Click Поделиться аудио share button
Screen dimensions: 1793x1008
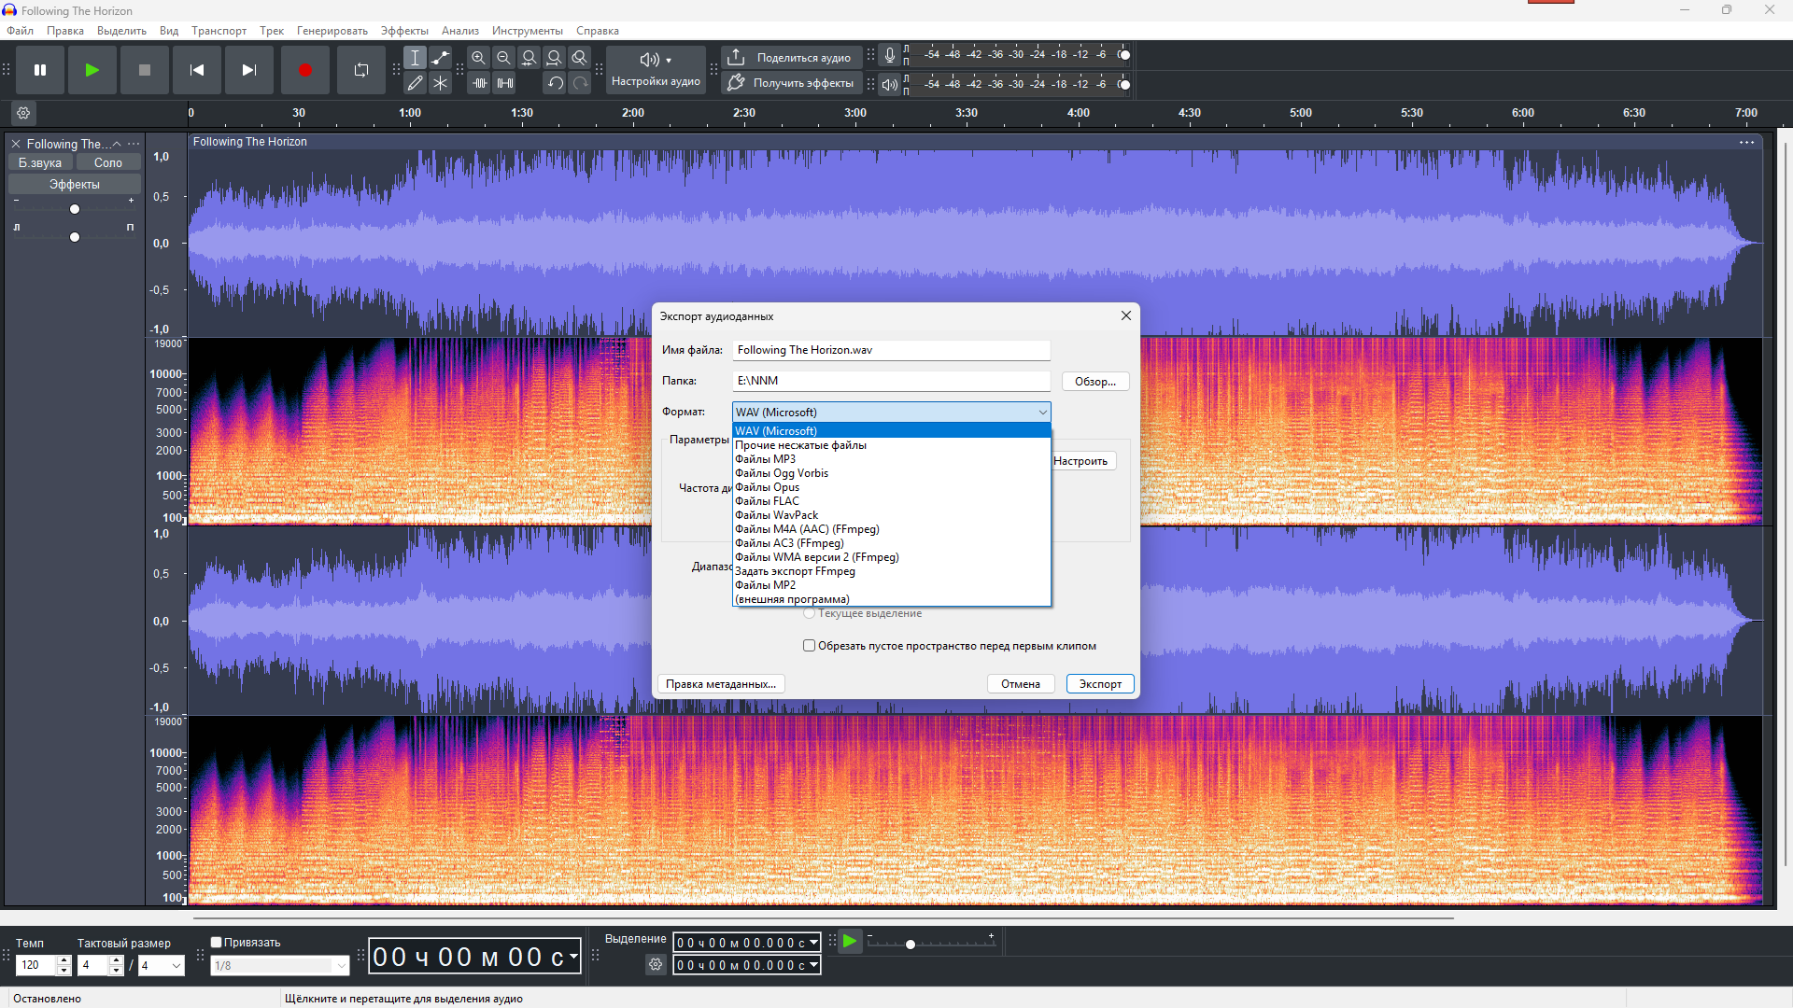792,58
